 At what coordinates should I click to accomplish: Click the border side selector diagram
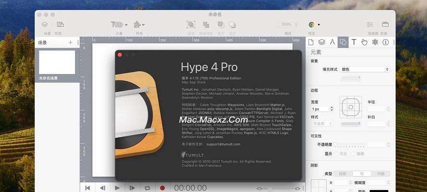coord(351,107)
